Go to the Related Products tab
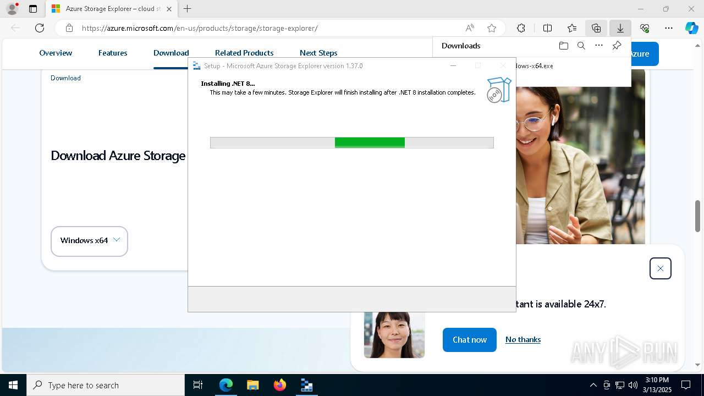 pos(244,53)
